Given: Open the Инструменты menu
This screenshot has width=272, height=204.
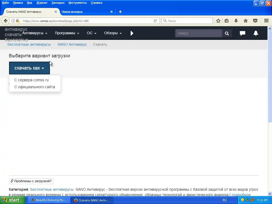Looking at the screenshot, I should [78, 3].
